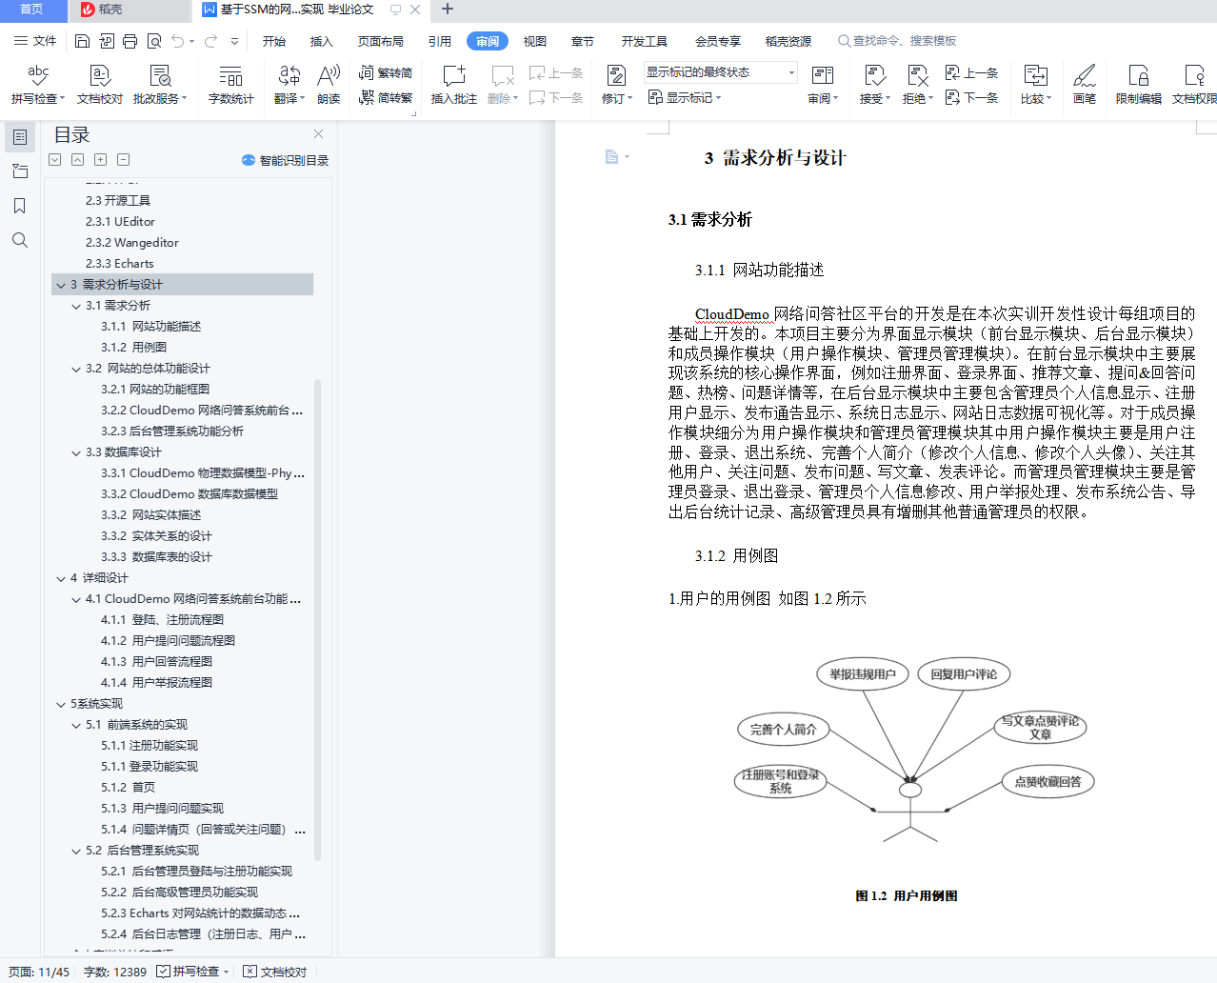Open the bookmark sidebar icon
The height and width of the screenshot is (983, 1217).
pyautogui.click(x=20, y=206)
